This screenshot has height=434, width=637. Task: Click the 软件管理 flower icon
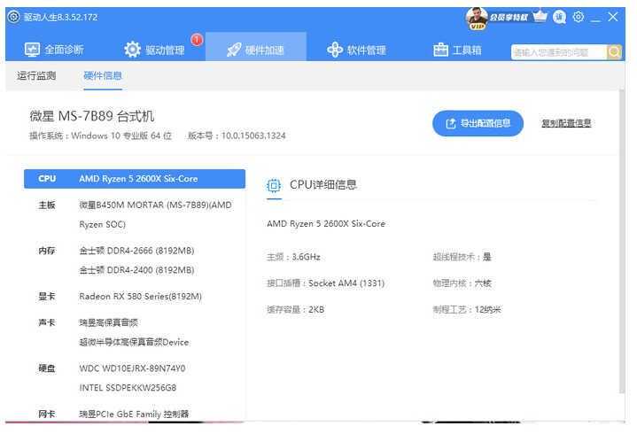[335, 50]
